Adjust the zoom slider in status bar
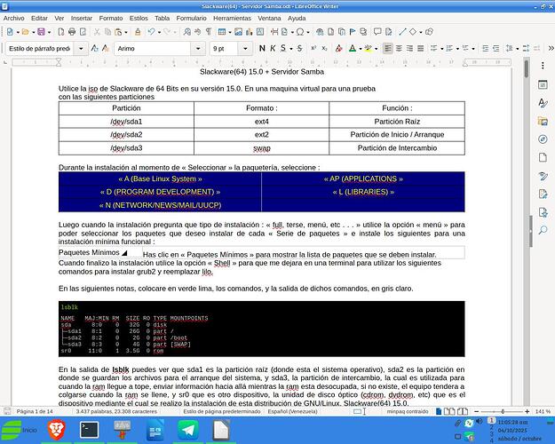This screenshot has height=444, width=555. (x=499, y=412)
